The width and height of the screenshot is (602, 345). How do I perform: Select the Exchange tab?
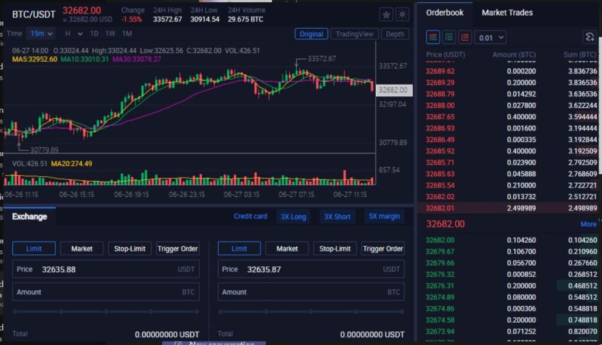(x=29, y=216)
